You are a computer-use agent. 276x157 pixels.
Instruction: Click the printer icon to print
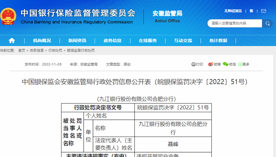(194, 64)
